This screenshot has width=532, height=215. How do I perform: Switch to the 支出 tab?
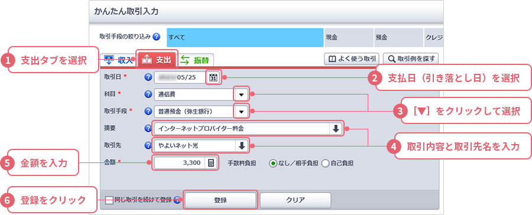157,60
